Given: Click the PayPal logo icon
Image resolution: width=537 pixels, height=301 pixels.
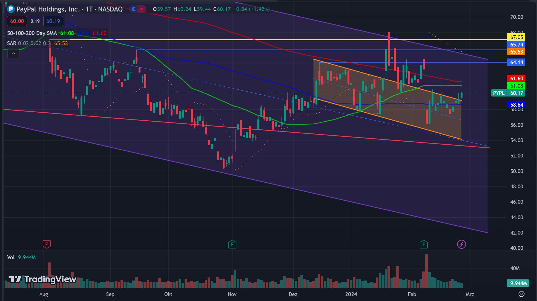Looking at the screenshot, I should pos(11,9).
